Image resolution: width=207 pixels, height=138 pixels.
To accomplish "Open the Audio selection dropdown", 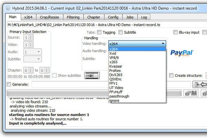I will pyautogui.click(x=38, y=52).
